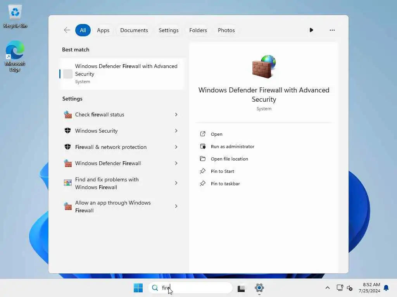
Task: Expand Find and fix problems chevron
Action: point(176,183)
